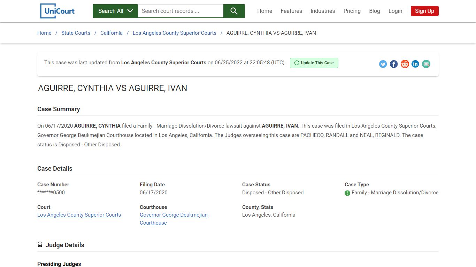Click the Case Summary heading
Image resolution: width=476 pixels, height=267 pixels.
[59, 109]
